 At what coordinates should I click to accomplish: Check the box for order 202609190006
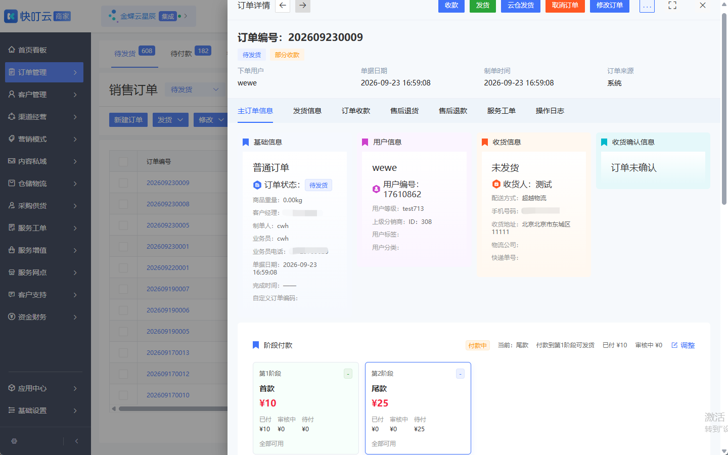click(x=123, y=310)
